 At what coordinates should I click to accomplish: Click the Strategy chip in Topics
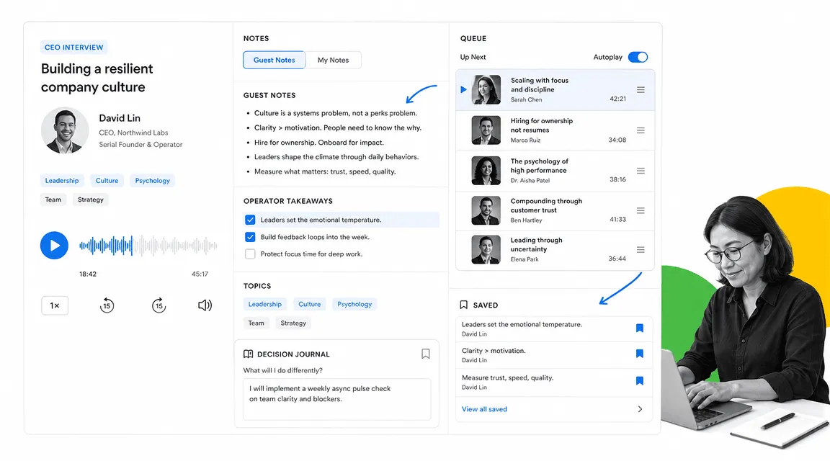click(x=293, y=323)
